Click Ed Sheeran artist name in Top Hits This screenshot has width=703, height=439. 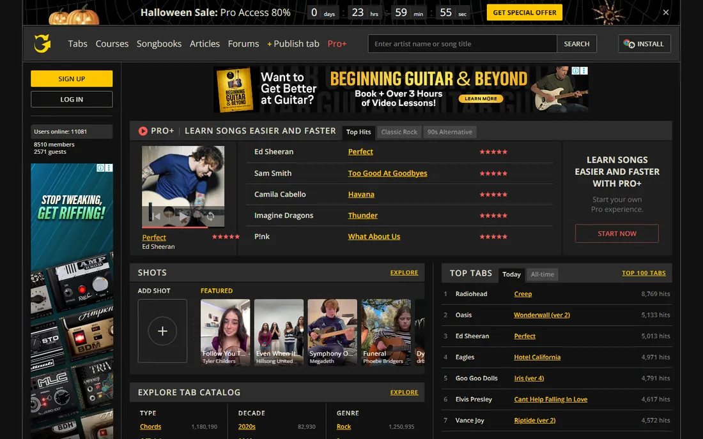[274, 152]
